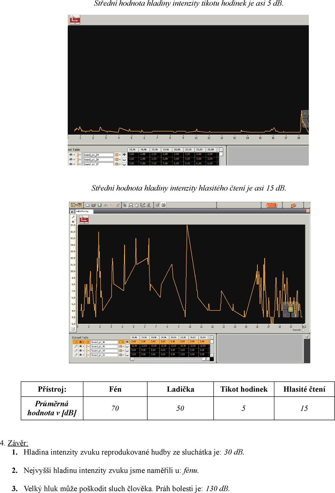Click the small icon below the Y axis
This screenshot has height=493, width=335.
pyautogui.click(x=73, y=329)
